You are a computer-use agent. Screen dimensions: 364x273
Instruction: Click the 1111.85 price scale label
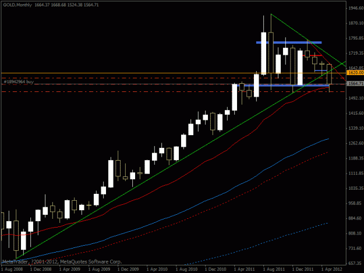click(x=356, y=173)
